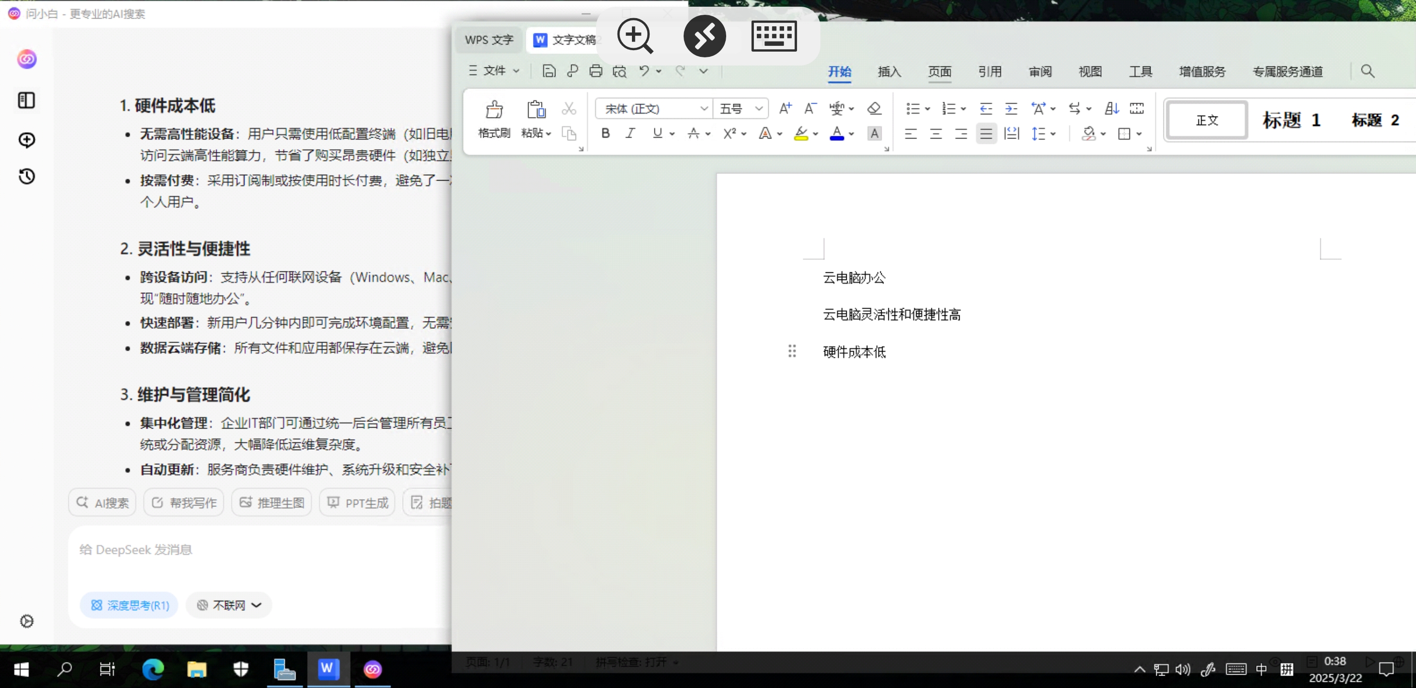Click the Paste (粘贴) clipboard icon
The width and height of the screenshot is (1416, 688).
tap(536, 109)
